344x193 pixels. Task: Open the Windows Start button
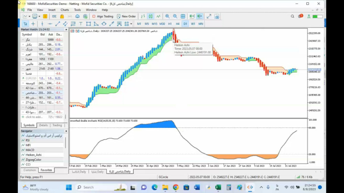(x=69, y=187)
